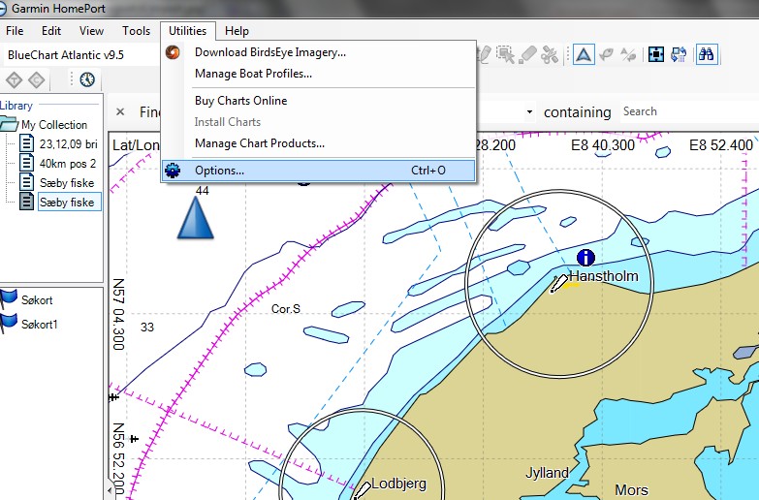Select the 23,12,09 bri list
Image resolution: width=759 pixels, height=500 pixels.
point(68,144)
